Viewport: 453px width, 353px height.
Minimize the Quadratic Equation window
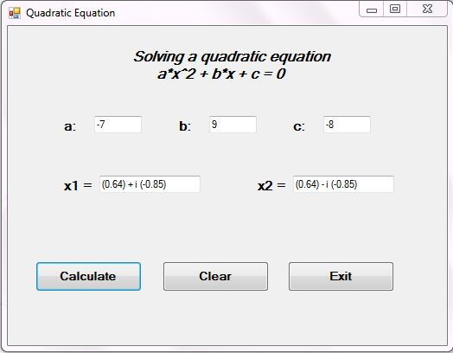372,10
